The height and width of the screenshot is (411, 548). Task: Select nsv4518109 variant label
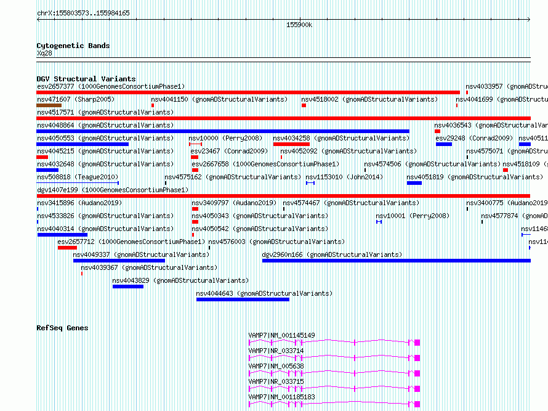tap(525, 164)
